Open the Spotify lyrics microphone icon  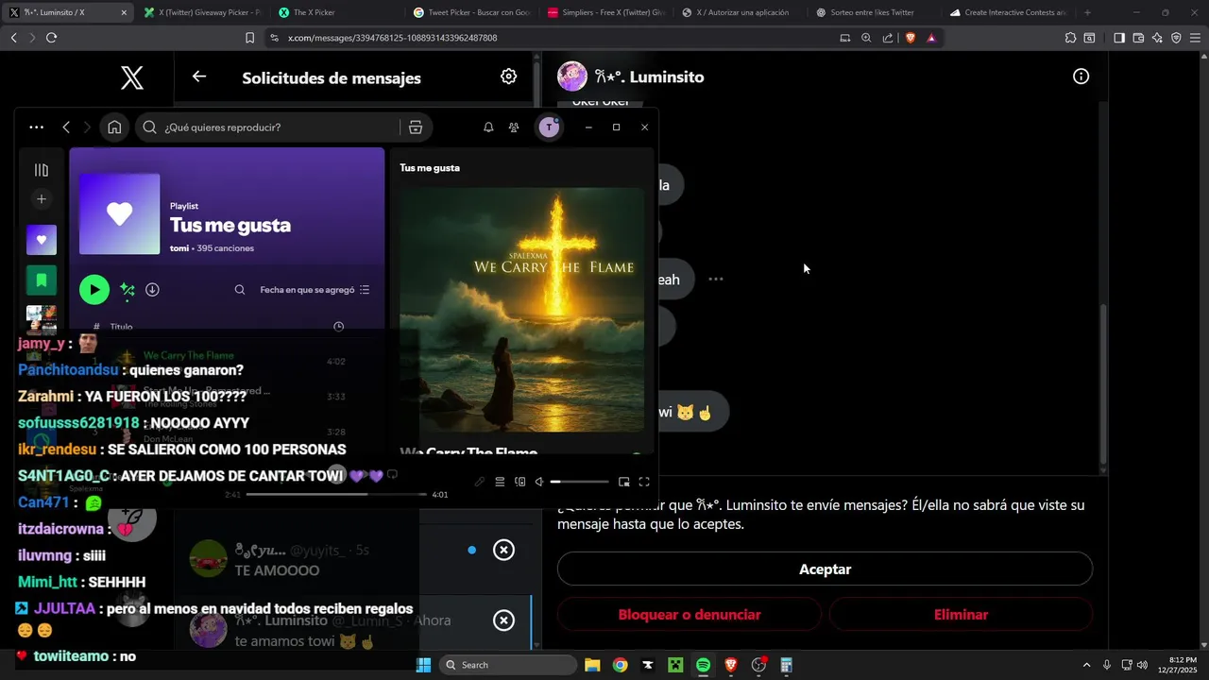480,482
